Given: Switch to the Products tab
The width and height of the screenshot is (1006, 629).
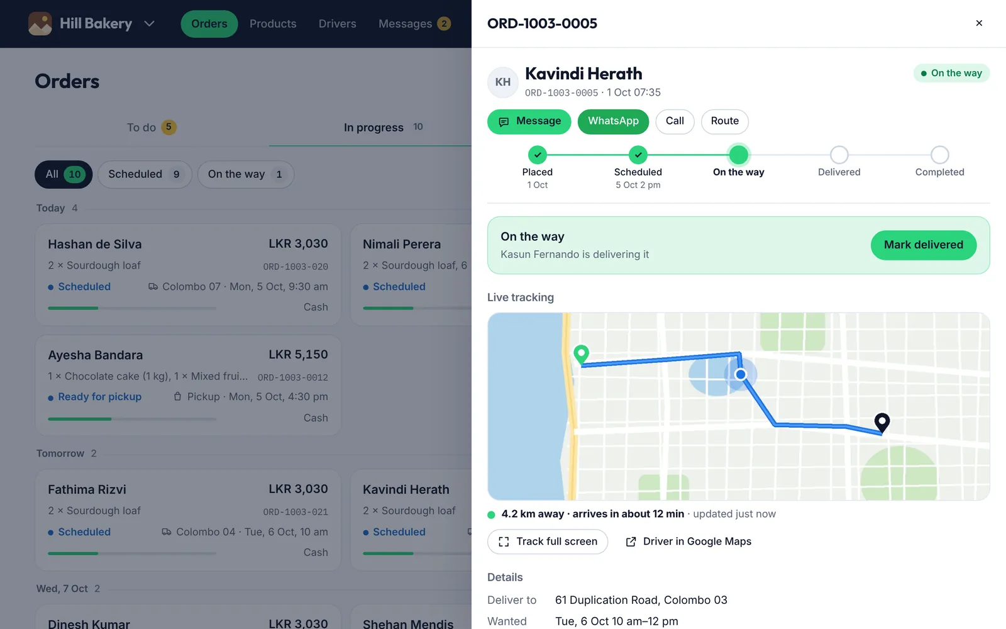Looking at the screenshot, I should (273, 24).
